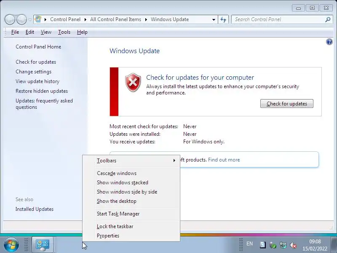This screenshot has height=253, width=337.
Task: Open the recent pages dropdown arrow
Action: click(x=30, y=19)
